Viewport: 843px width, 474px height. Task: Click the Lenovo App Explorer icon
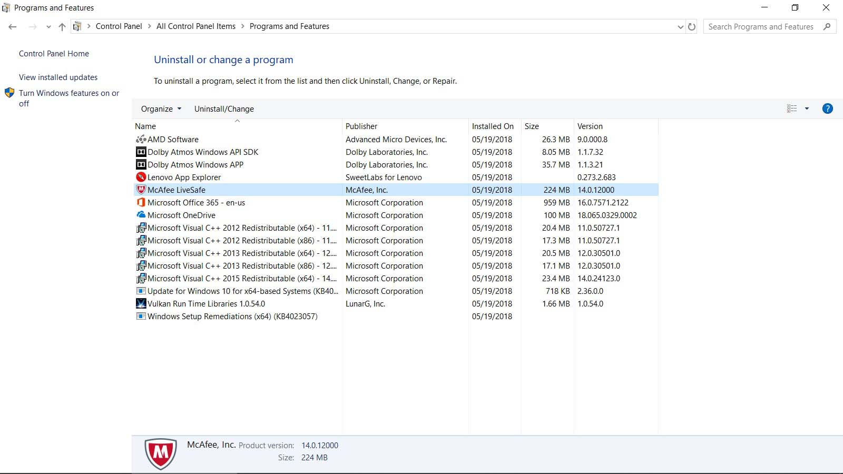pos(141,177)
